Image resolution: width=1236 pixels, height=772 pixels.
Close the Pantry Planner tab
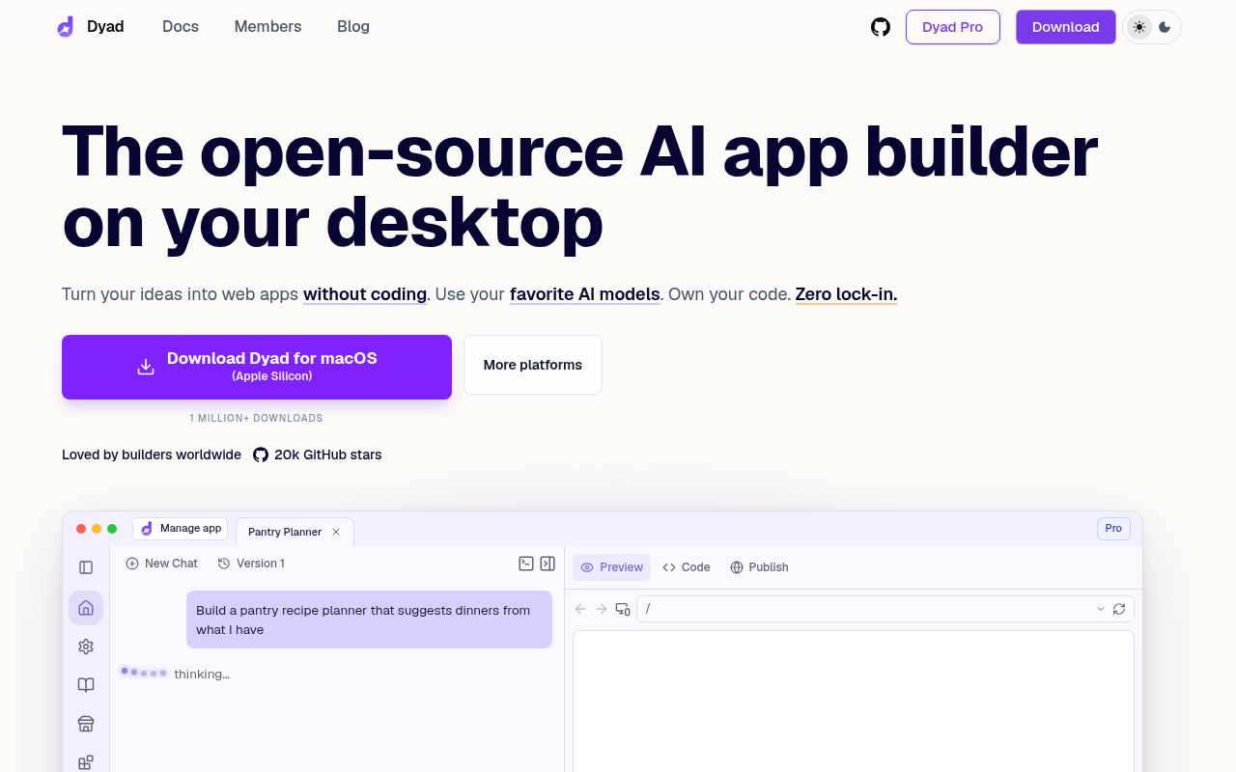pos(336,532)
